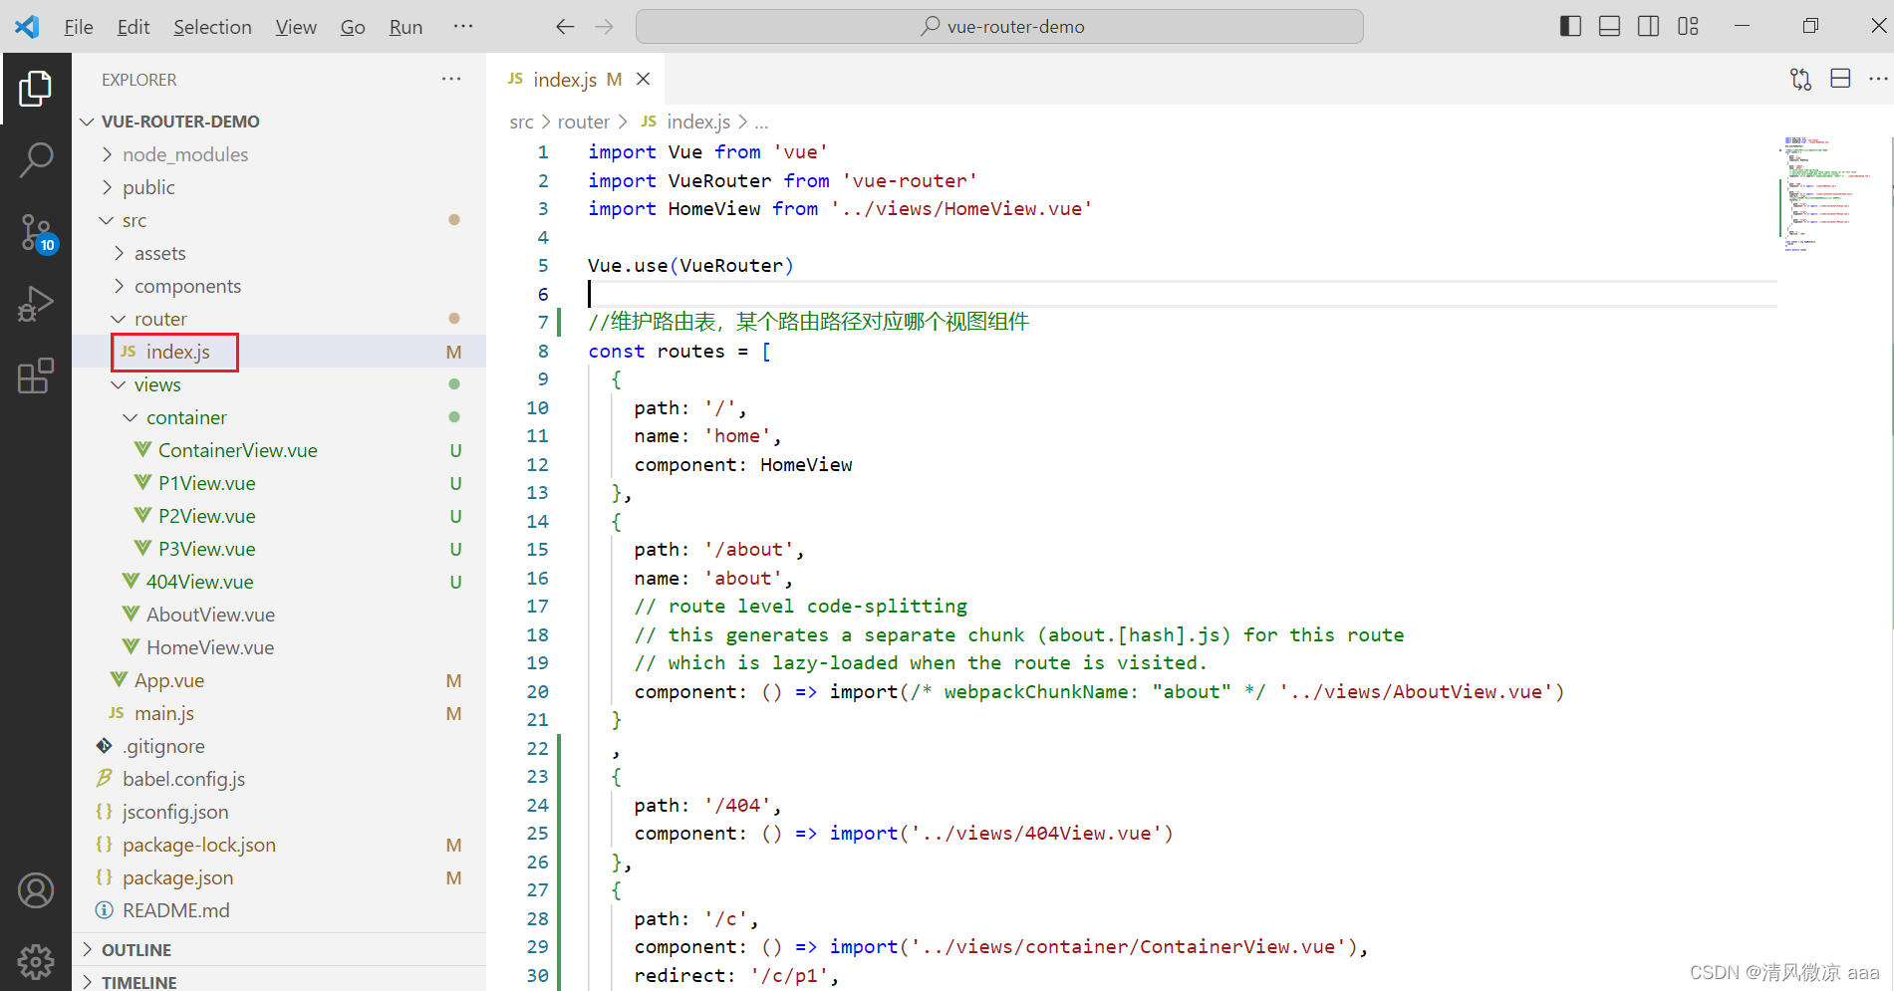Click the VS Code logo icon
Viewport: 1894px width, 991px height.
pyautogui.click(x=27, y=27)
